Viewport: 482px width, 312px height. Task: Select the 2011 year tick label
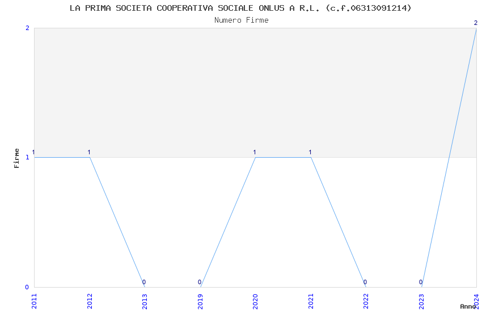click(34, 301)
